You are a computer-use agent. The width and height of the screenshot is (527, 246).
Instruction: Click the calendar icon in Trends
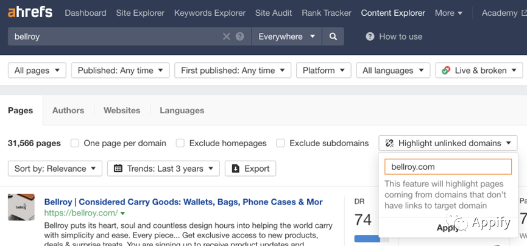point(118,169)
